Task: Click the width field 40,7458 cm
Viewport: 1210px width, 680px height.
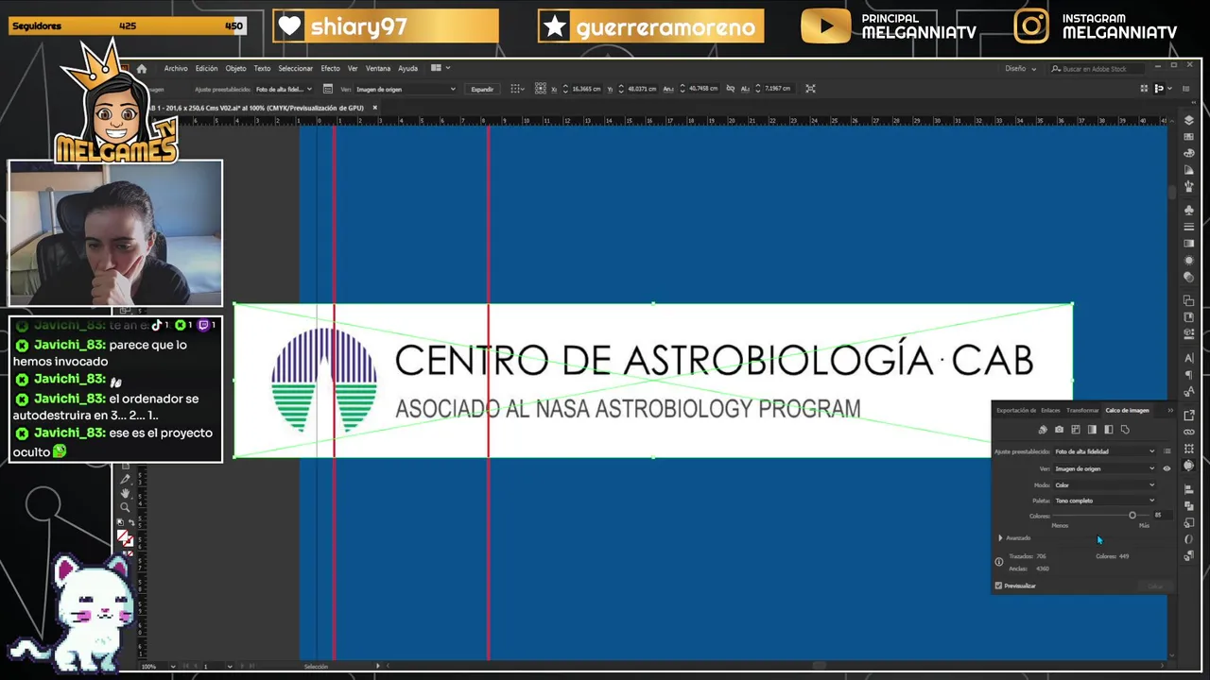Action: click(703, 89)
